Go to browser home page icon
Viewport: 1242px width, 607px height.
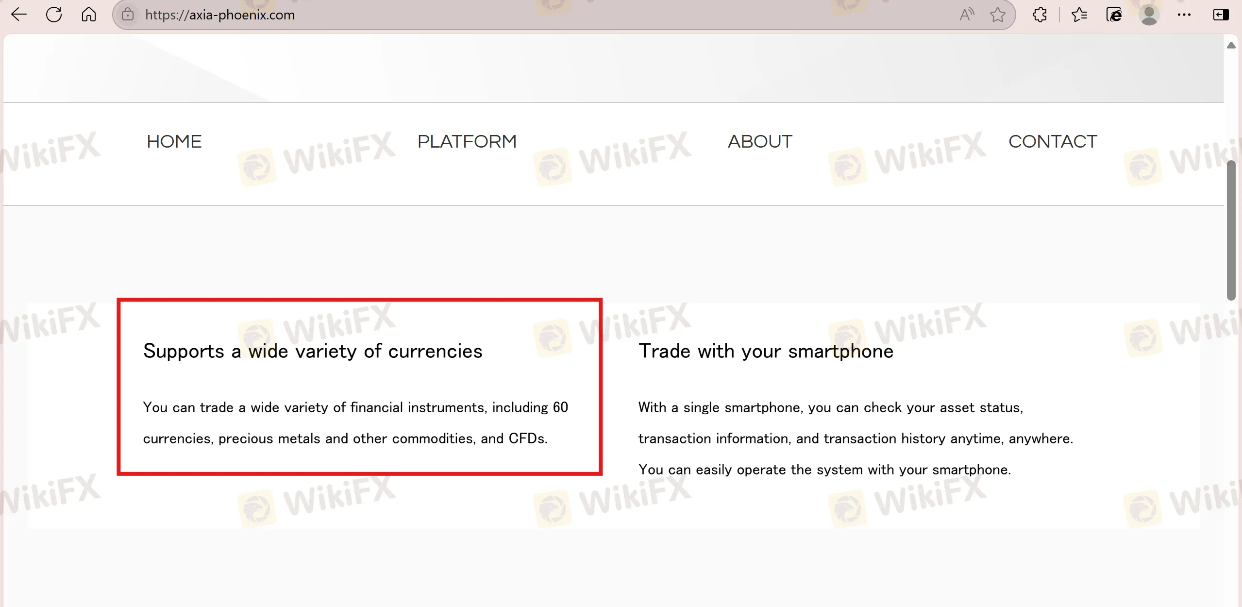pos(88,15)
